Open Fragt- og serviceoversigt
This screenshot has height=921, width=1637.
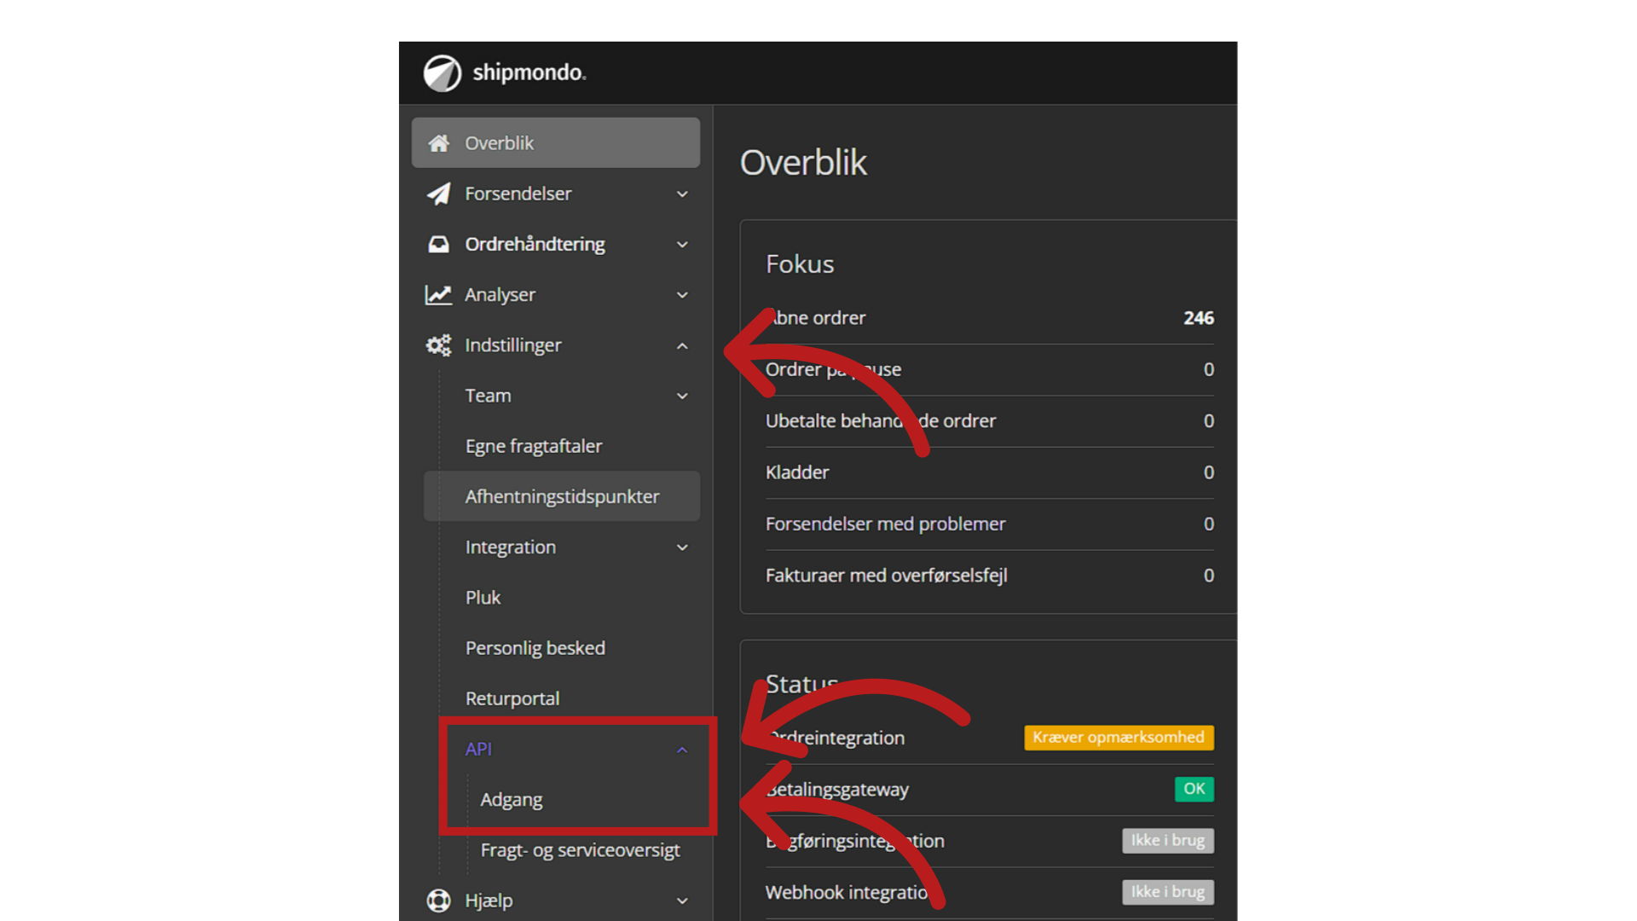[x=580, y=850]
